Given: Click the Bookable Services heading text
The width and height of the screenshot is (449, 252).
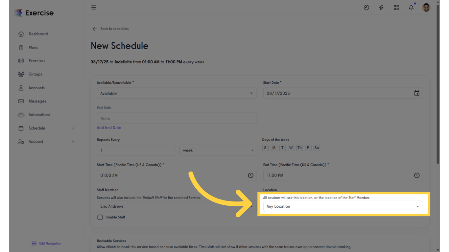Looking at the screenshot, I should pyautogui.click(x=111, y=241).
